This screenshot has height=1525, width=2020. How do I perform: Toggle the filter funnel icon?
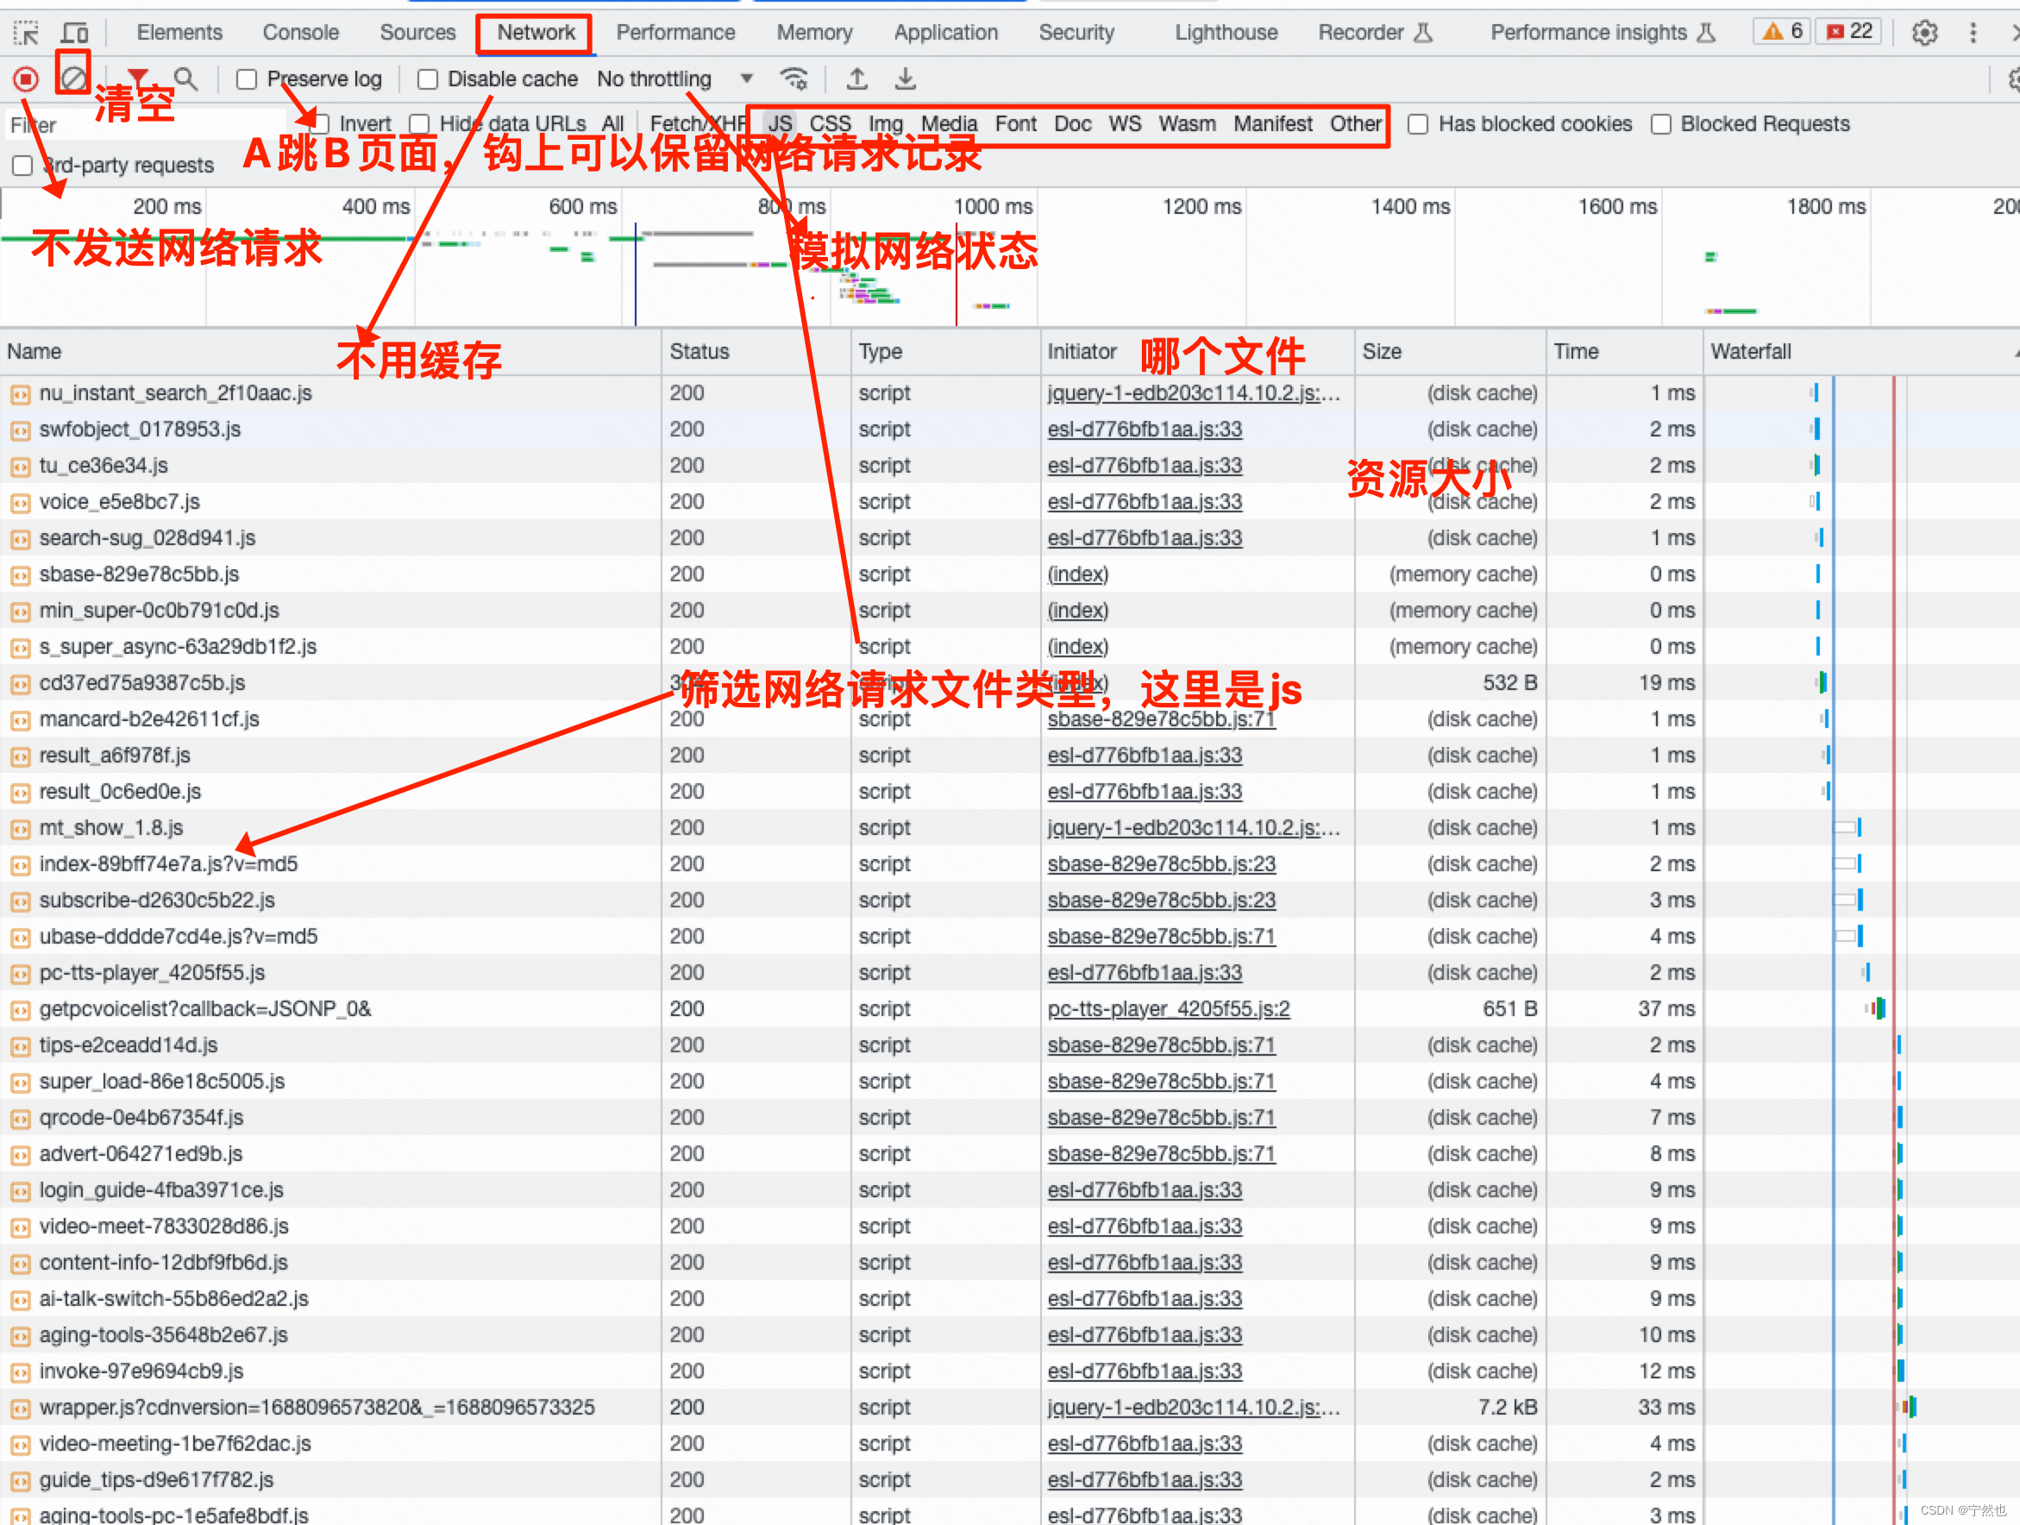tap(138, 78)
